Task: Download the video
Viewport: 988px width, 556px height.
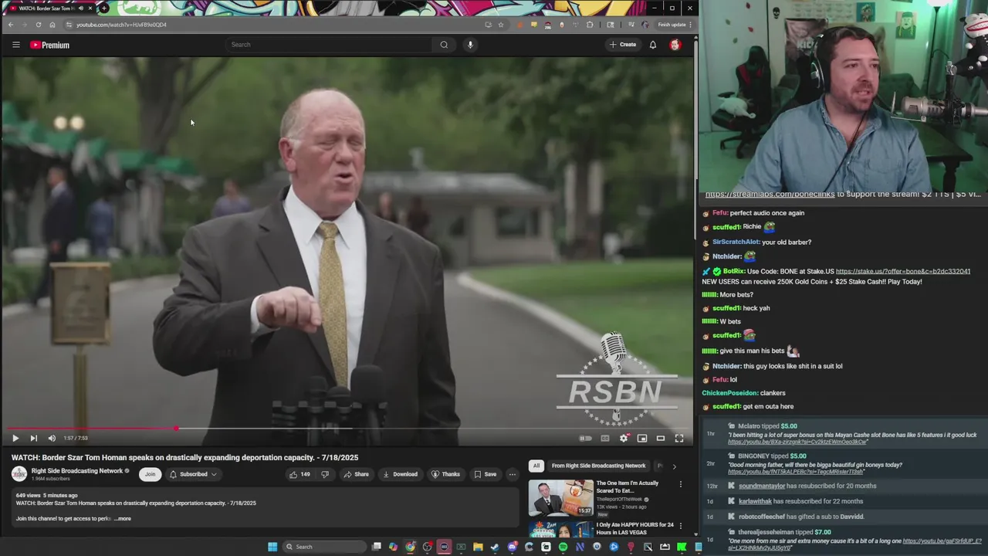Action: click(400, 474)
